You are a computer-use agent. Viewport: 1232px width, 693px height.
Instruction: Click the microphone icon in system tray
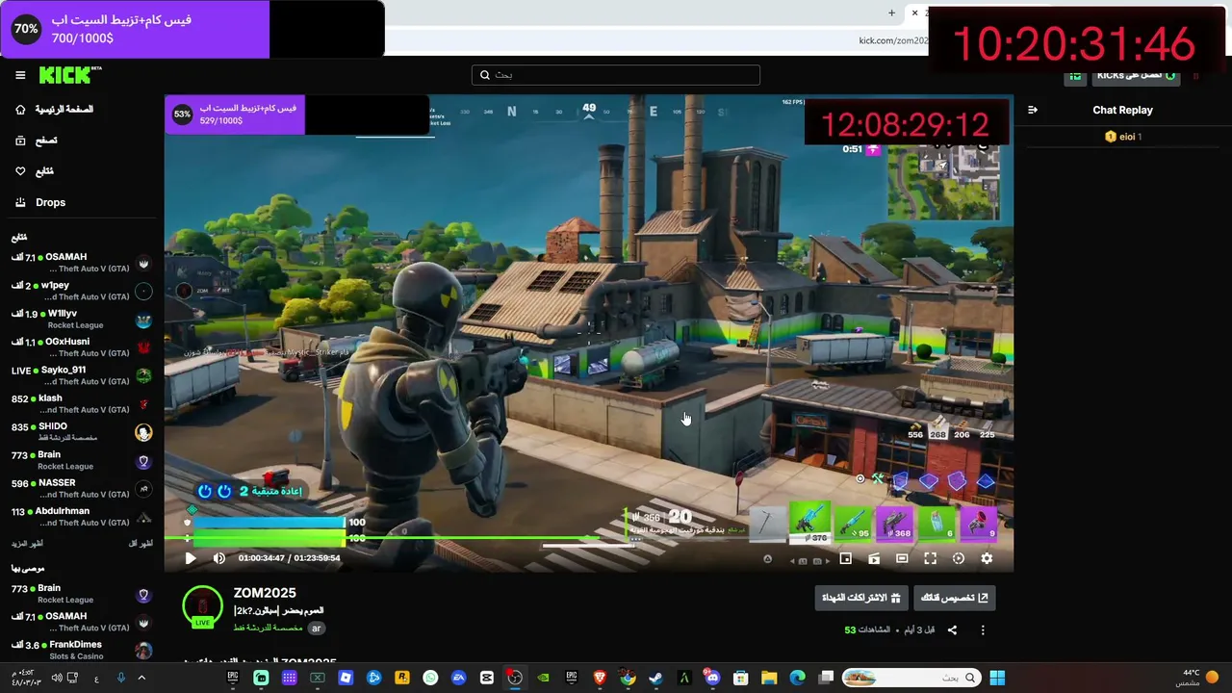[120, 678]
